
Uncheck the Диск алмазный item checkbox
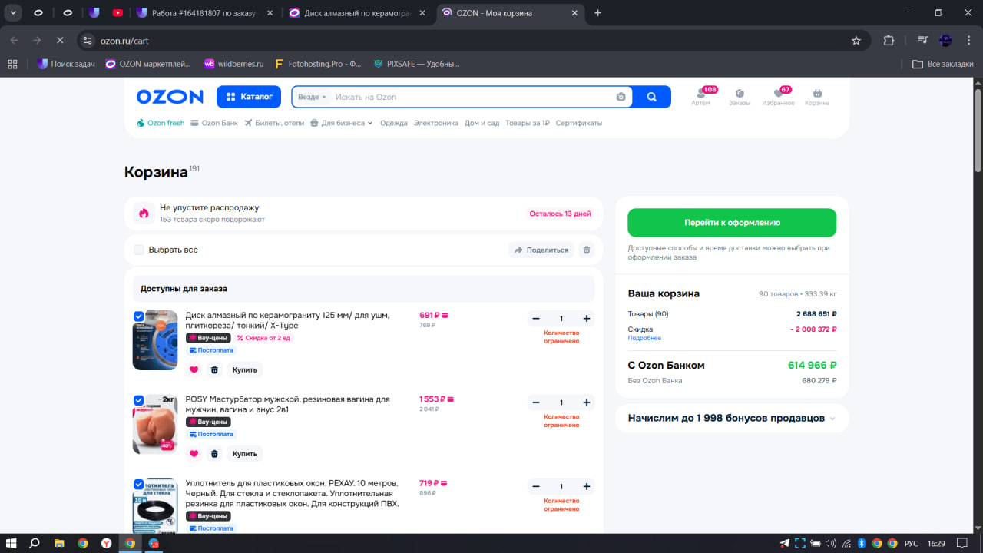click(139, 316)
